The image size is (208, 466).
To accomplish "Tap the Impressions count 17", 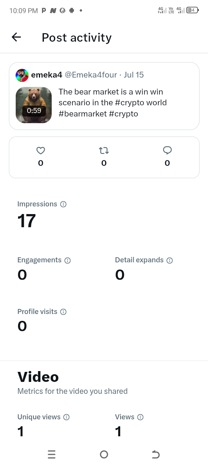I will click(27, 221).
